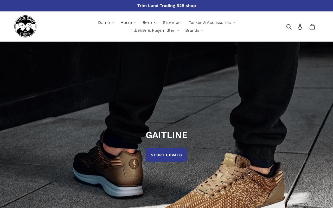Click the GAITLINE hero heading
Viewport: 333px width, 208px height.
(x=166, y=135)
